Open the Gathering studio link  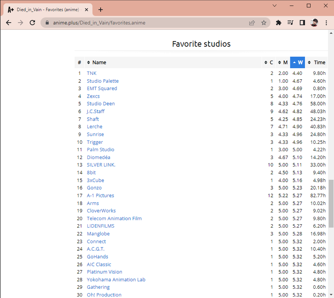98,287
